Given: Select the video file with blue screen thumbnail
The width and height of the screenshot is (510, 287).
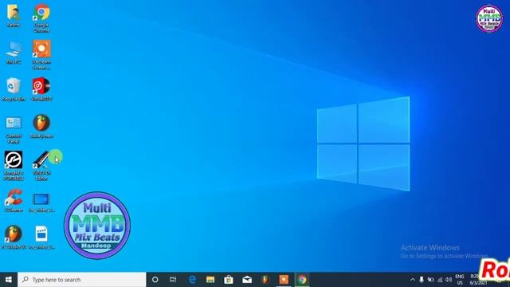Looking at the screenshot, I should point(41,202).
